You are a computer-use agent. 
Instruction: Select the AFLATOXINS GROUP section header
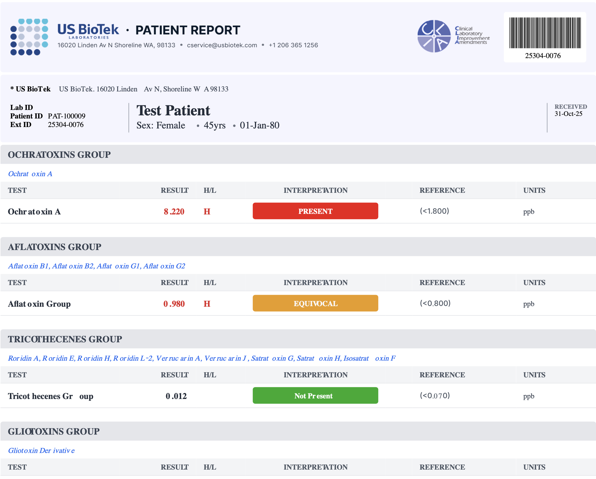tap(54, 247)
